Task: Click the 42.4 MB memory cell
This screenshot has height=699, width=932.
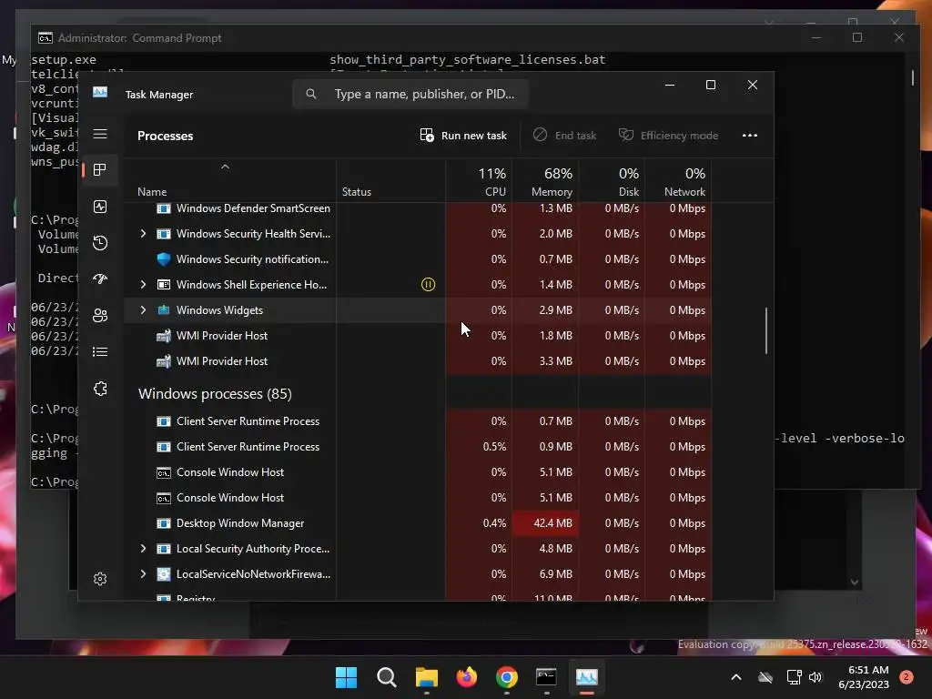Action: click(545, 523)
